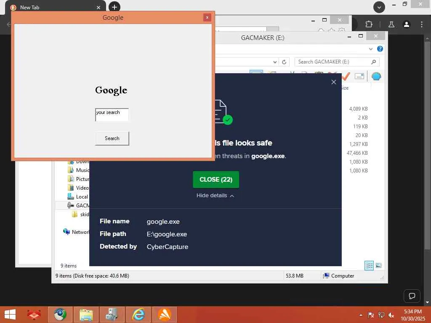
Task: Click the orange checkmark toolbar icon
Action: pyautogui.click(x=346, y=77)
